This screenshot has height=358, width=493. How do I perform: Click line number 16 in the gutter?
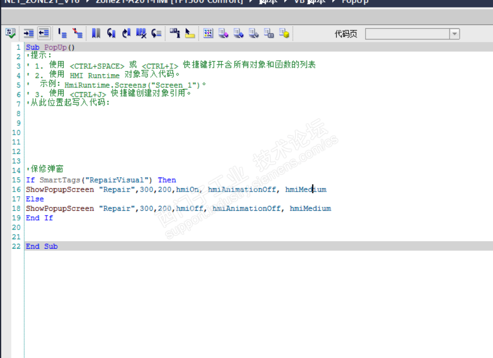16,190
